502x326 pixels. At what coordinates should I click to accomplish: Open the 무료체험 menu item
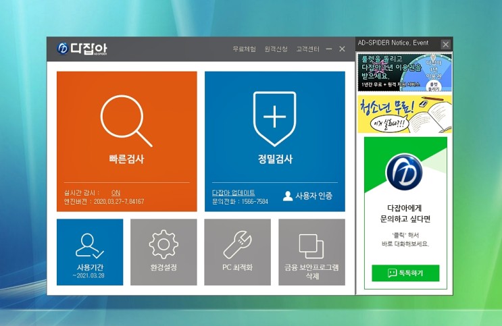(x=245, y=49)
